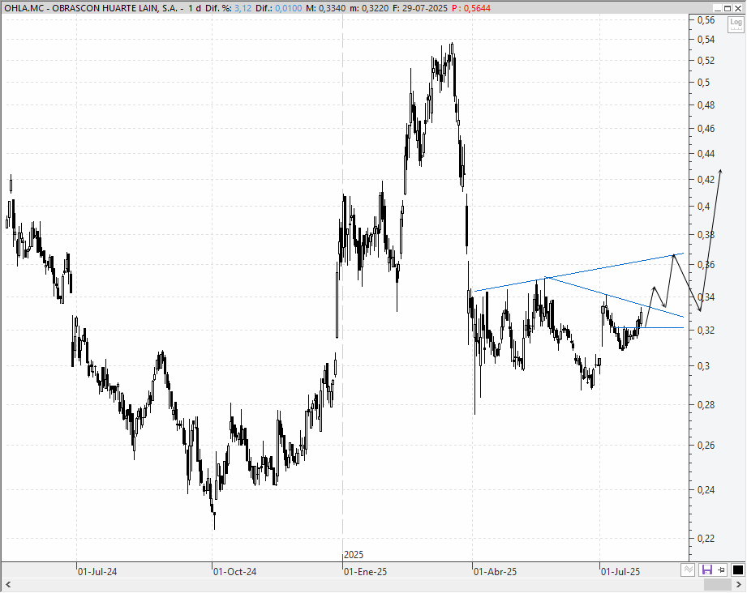This screenshot has width=747, height=593.
Task: Click the 01-Ene-25 date axis label
Action: [366, 572]
